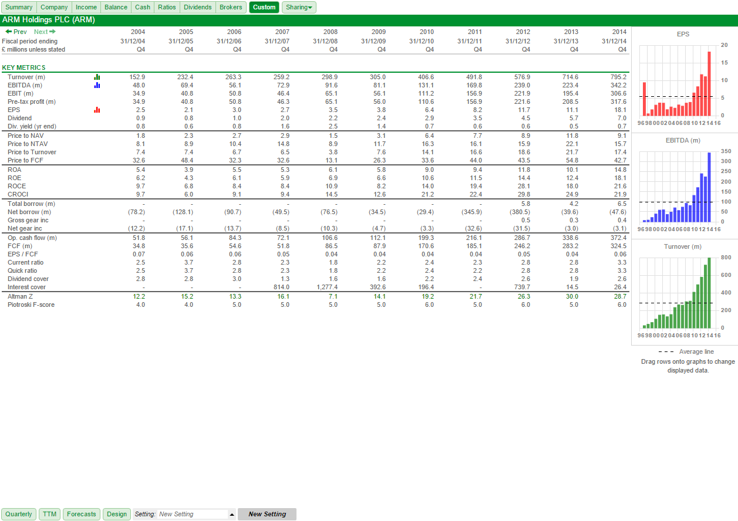Click the Net borrow value (345.9)

point(471,212)
